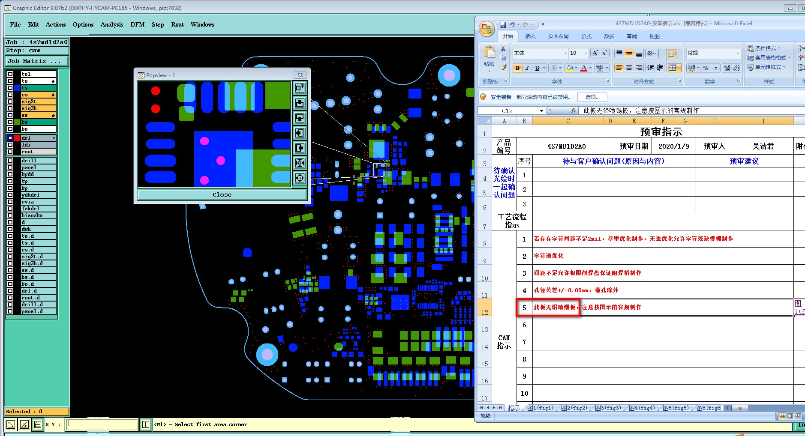Viewport: 805px width, 436px height.
Task: Click the Job Matrix button
Action: coord(37,61)
